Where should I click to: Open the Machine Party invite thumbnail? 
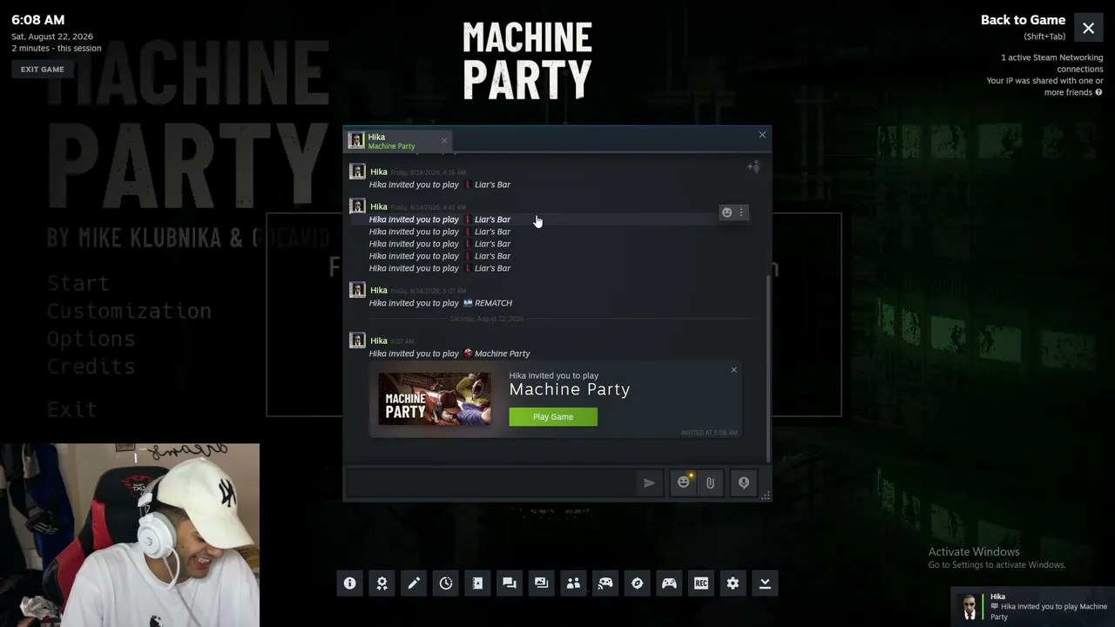pos(435,399)
